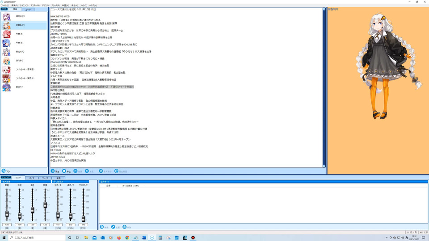Select ついなちゃん (標準語) voice avatar

coord(7,70)
